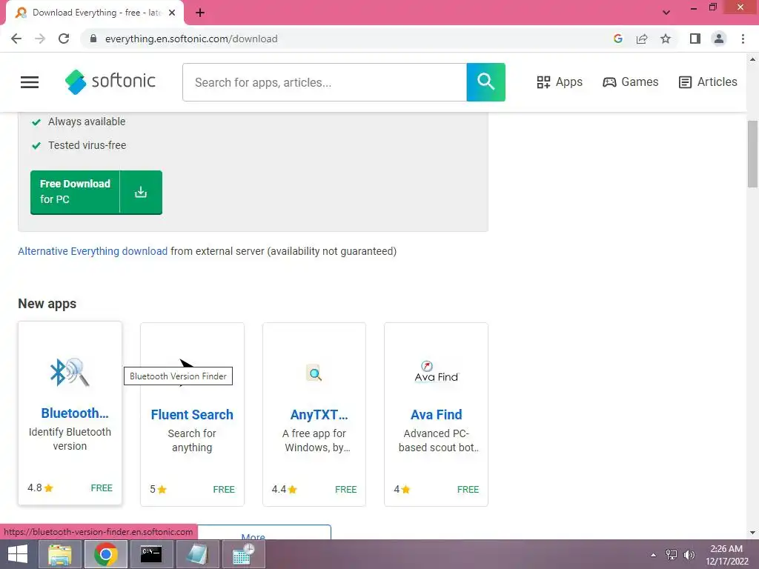Click the Chrome taskbar icon
The width and height of the screenshot is (759, 569).
(x=106, y=554)
